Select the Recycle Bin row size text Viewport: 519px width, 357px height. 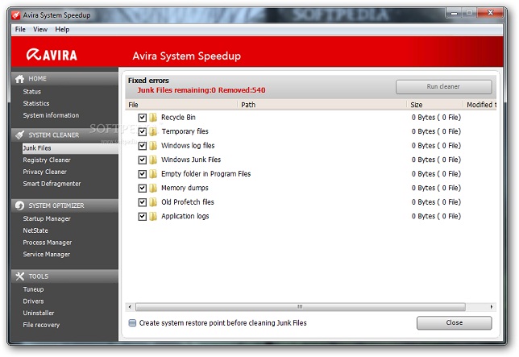[436, 118]
